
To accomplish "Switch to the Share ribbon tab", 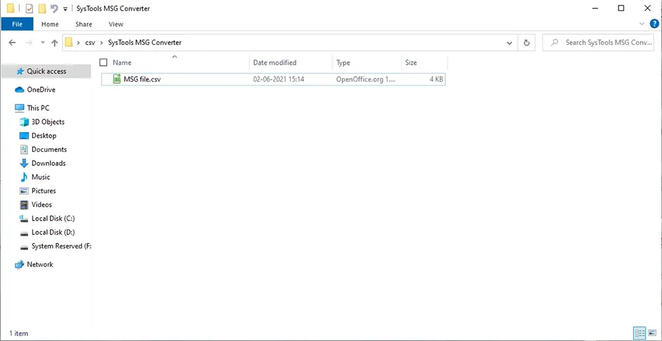I will [84, 24].
